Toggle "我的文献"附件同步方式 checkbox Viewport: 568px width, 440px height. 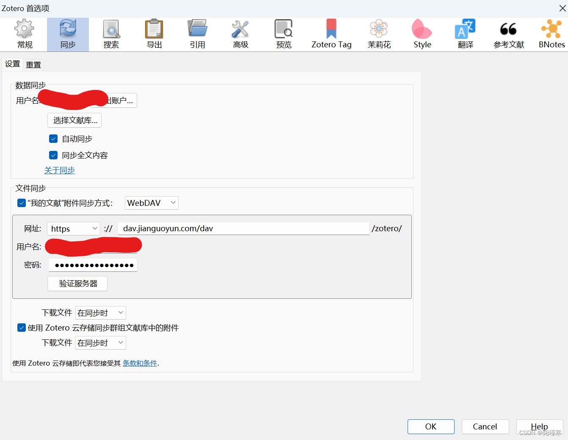[x=22, y=203]
